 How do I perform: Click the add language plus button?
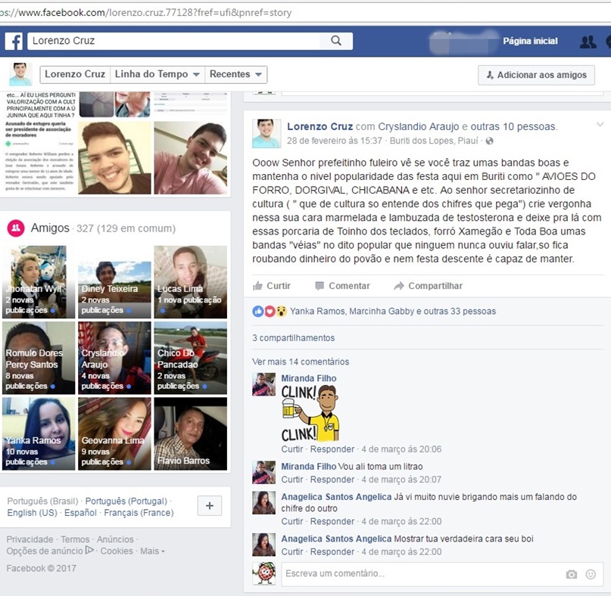210,506
